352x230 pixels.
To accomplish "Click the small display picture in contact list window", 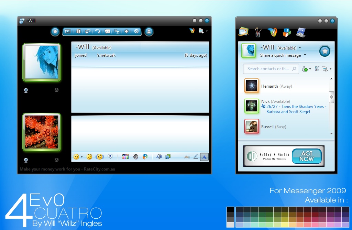I will pos(249,51).
